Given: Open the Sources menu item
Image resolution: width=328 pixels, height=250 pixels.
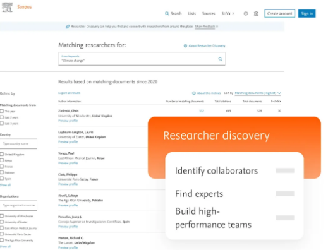Looking at the screenshot, I should click(x=209, y=13).
